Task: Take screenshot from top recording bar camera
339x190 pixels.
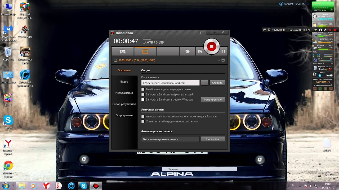Action: click(x=320, y=30)
